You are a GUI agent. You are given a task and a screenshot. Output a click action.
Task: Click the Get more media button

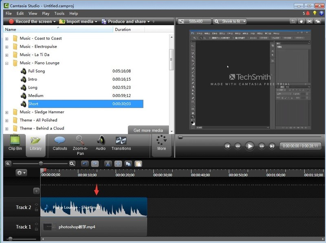[148, 130]
